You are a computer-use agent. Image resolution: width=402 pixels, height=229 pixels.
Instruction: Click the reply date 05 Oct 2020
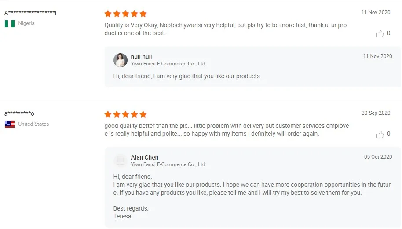coord(378,157)
